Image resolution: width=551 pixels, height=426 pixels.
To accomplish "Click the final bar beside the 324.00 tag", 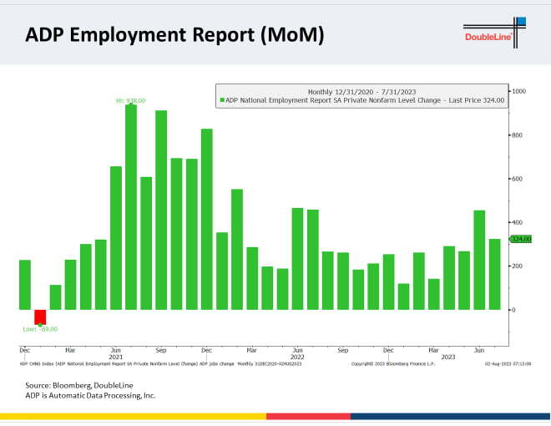I will click(495, 274).
